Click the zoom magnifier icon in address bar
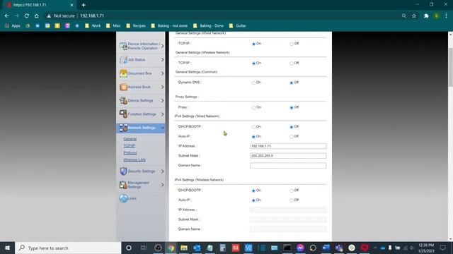The width and height of the screenshot is (453, 254). point(404,16)
